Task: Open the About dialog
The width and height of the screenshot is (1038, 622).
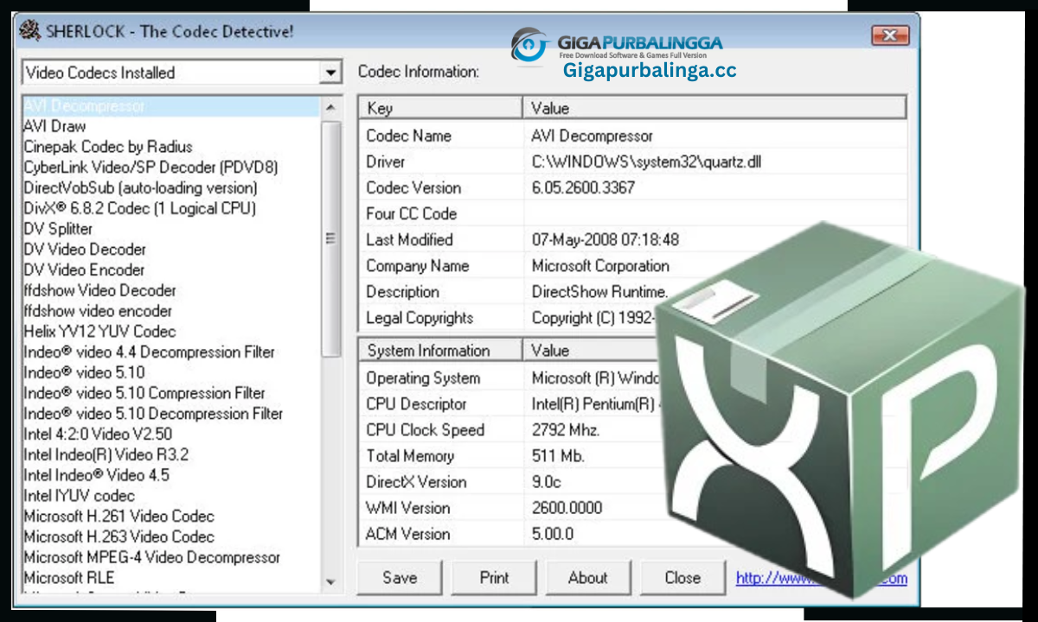Action: [588, 578]
